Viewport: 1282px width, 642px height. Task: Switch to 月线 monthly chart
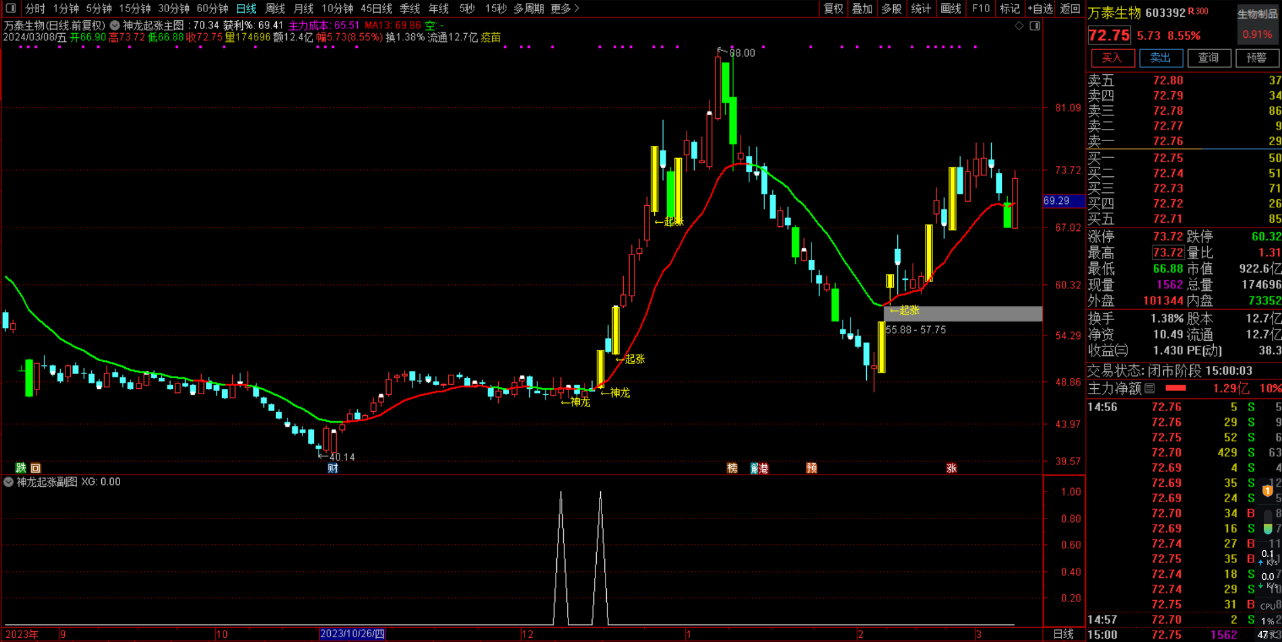click(303, 8)
